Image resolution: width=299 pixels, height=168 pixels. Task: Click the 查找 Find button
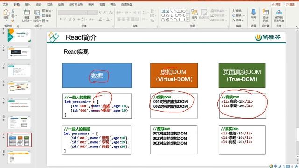[x=237, y=11]
